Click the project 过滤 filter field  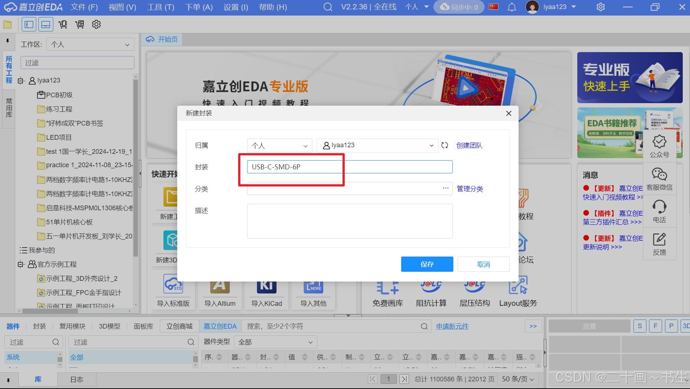click(78, 63)
